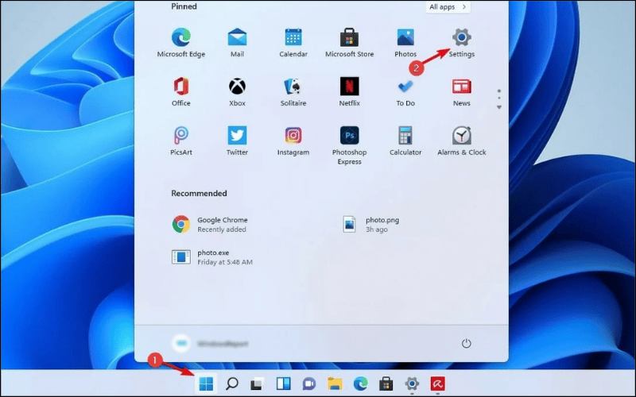Open the Netflix app
Viewport: 636px width, 397px height.
(349, 87)
